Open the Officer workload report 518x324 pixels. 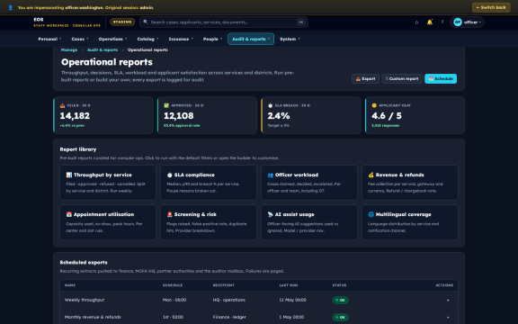309,183
